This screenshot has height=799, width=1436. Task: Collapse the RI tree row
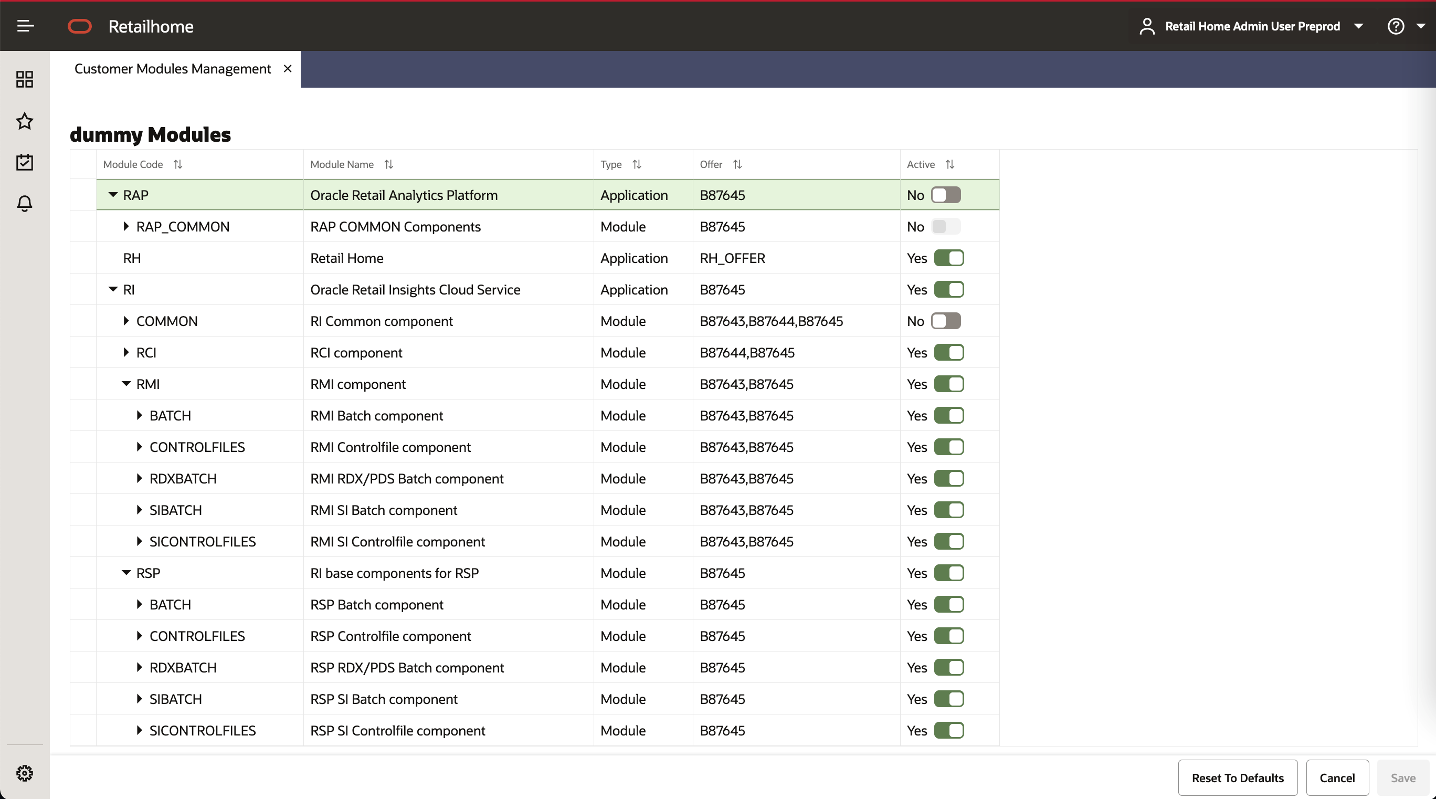coord(113,289)
